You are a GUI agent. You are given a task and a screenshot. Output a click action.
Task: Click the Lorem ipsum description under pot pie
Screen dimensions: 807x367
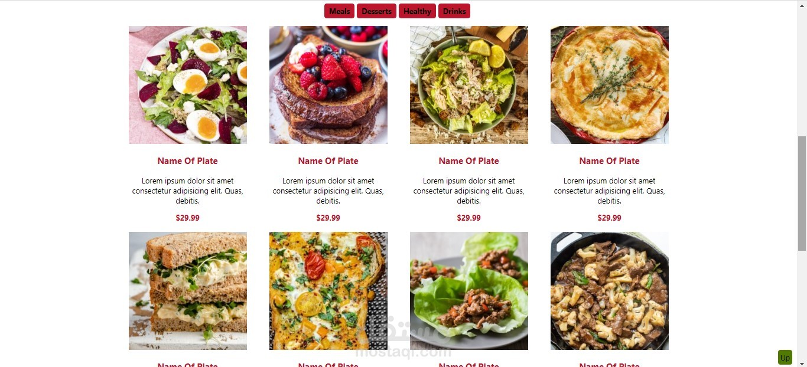point(610,191)
